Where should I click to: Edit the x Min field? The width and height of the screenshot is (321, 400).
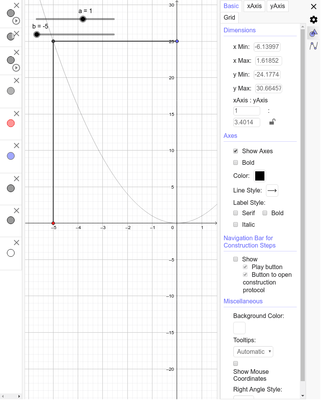click(x=267, y=47)
